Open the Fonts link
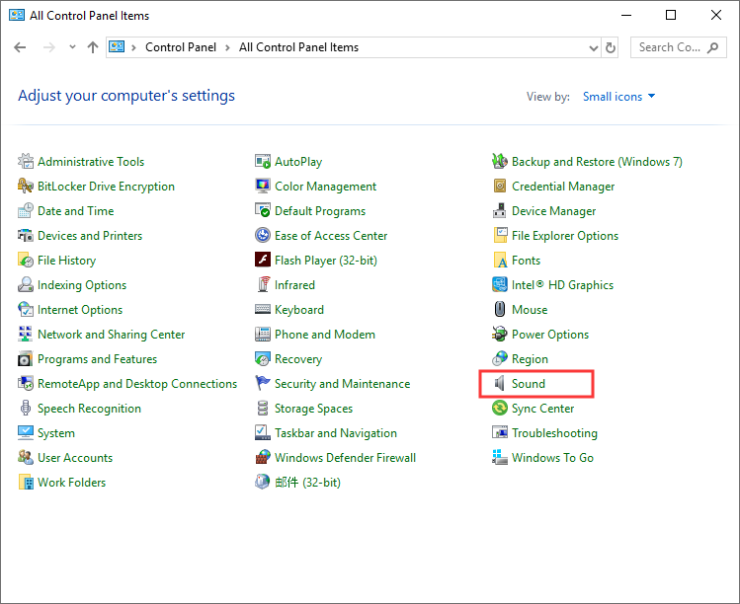This screenshot has width=740, height=604. (526, 261)
